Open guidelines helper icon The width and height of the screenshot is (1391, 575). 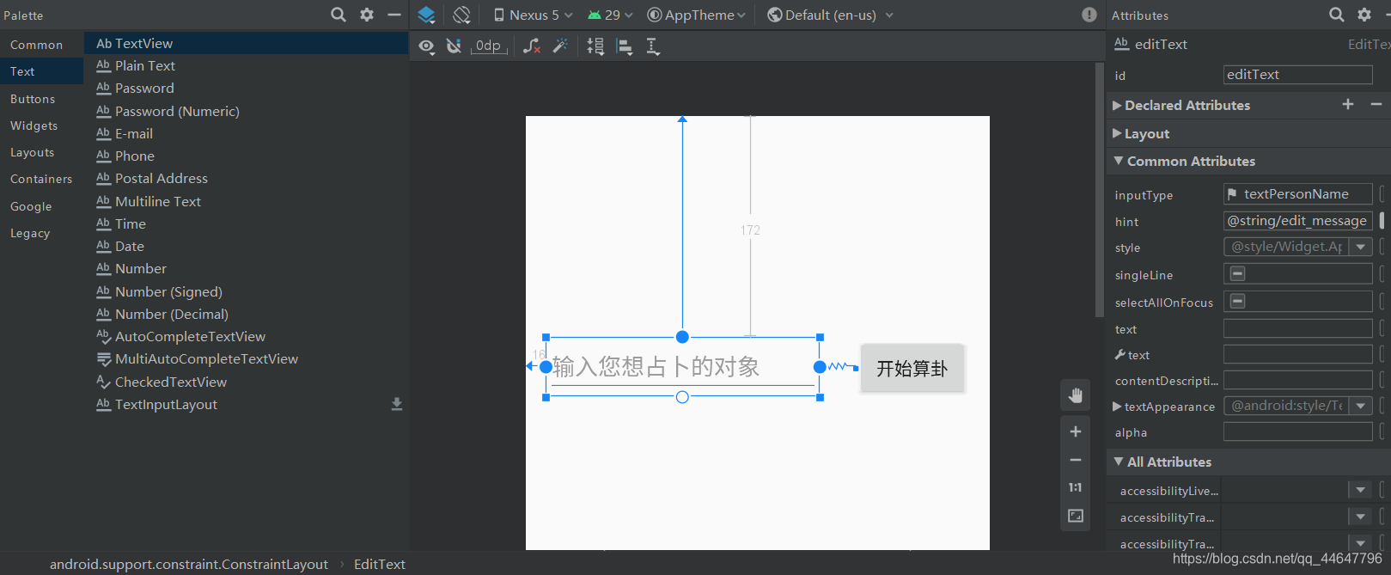tap(653, 46)
